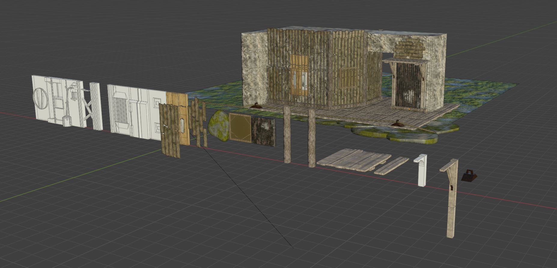Select the framed window on the house's wooden wall

(x=349, y=78)
